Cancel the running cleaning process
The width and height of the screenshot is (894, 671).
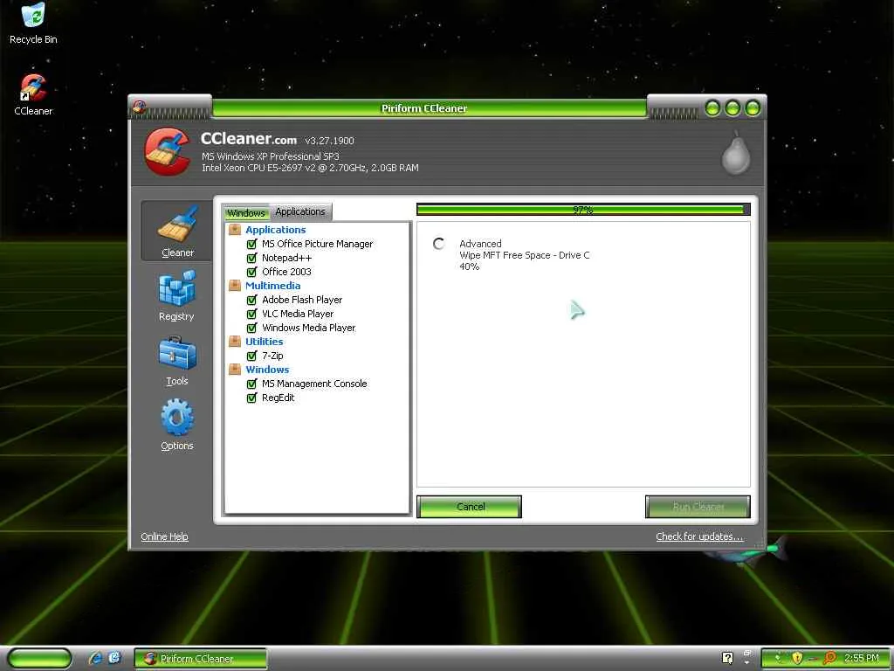(x=469, y=507)
